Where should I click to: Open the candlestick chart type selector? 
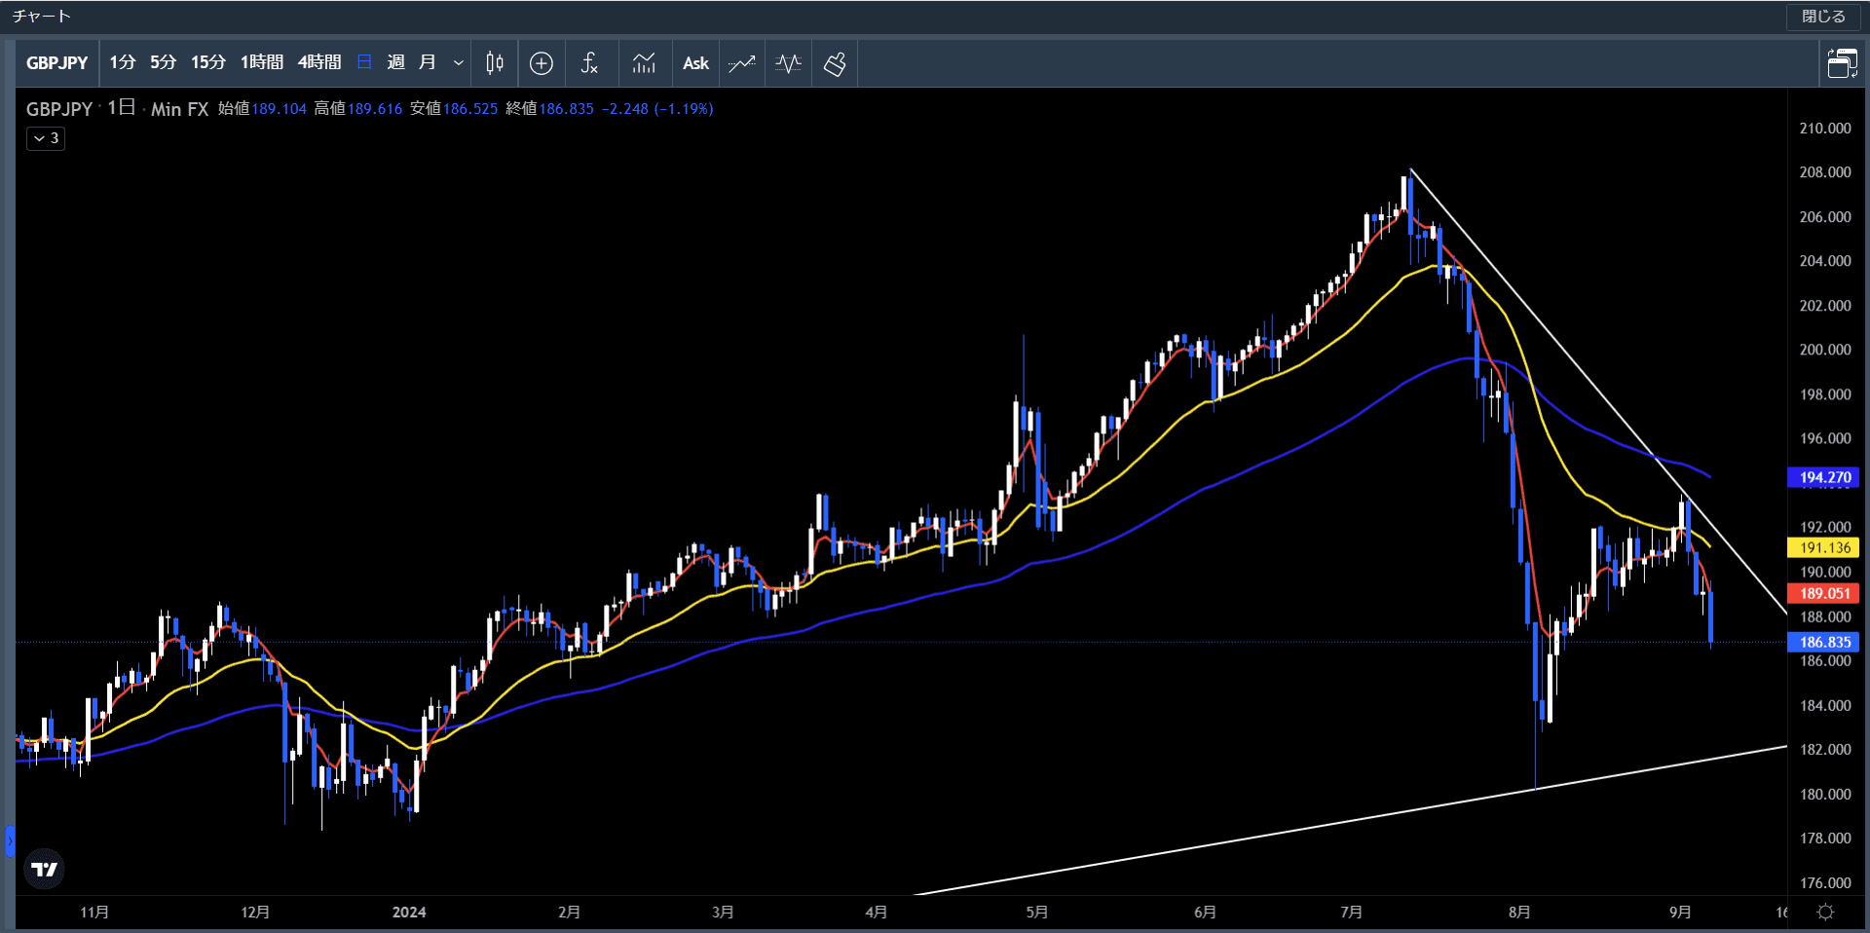(495, 63)
